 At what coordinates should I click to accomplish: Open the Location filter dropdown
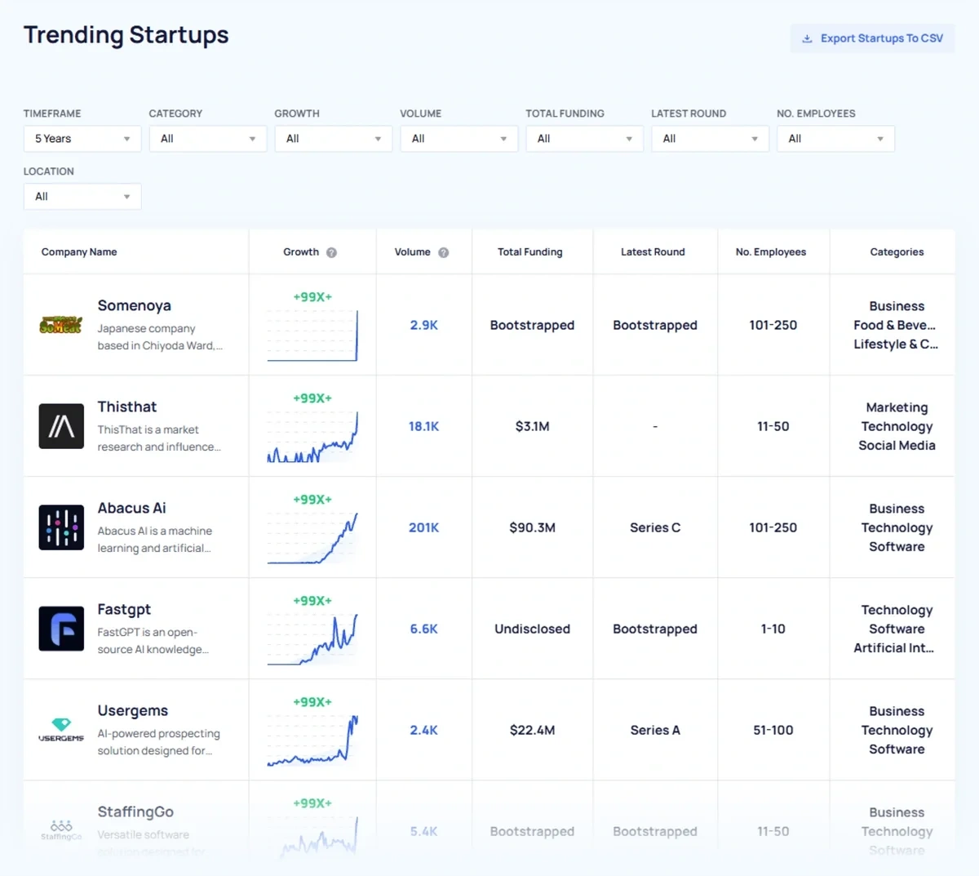[x=82, y=197]
